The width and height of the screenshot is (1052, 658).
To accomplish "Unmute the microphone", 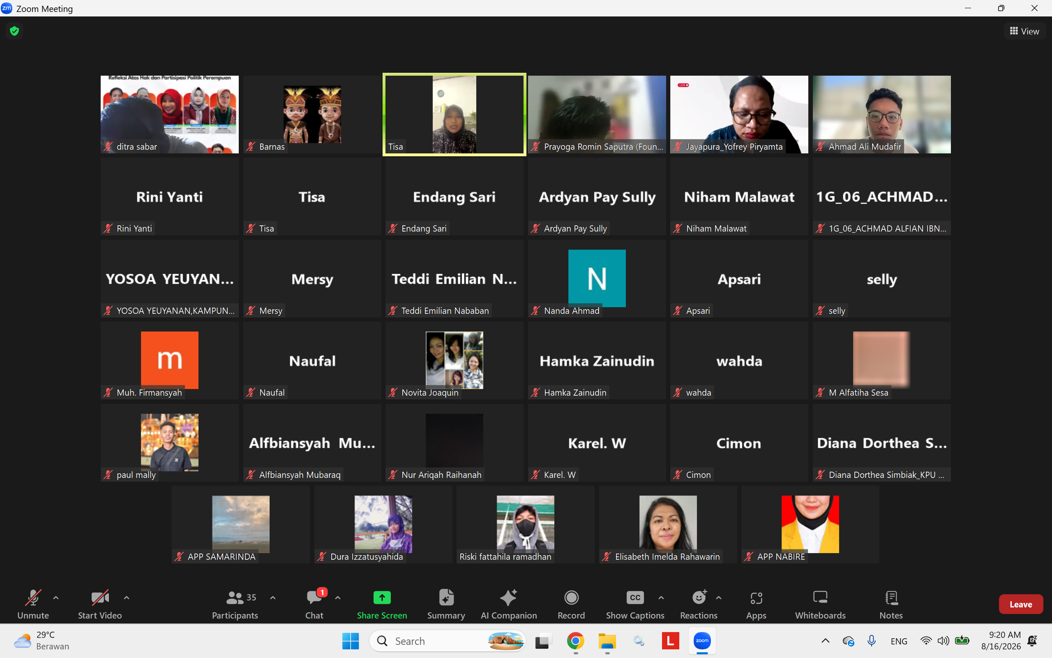I will pos(33,604).
